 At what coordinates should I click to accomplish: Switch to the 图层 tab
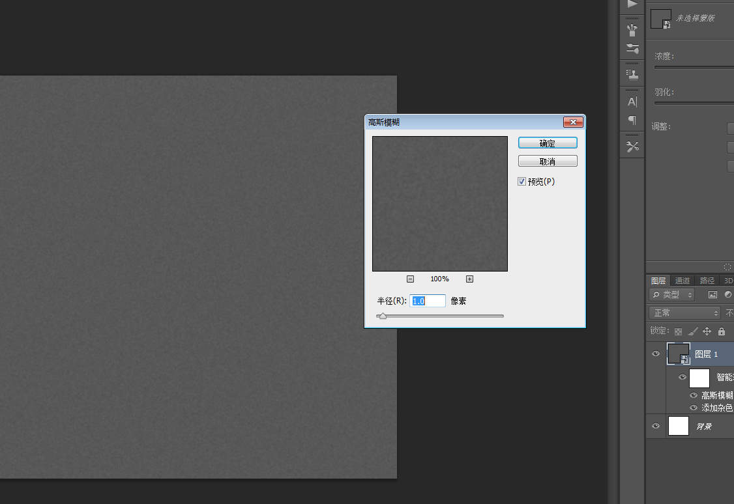(x=658, y=281)
